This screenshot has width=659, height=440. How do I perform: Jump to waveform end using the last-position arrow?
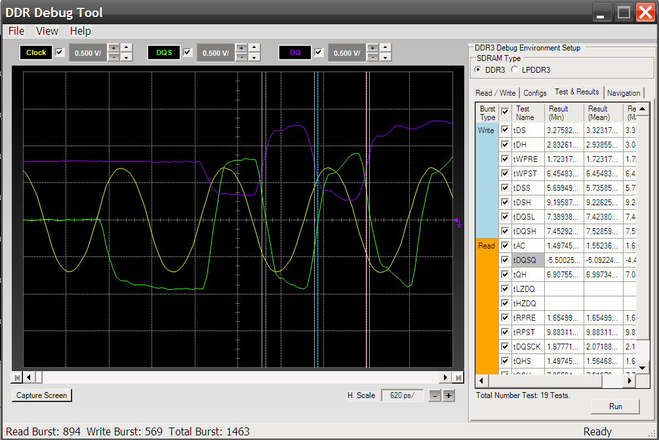pyautogui.click(x=458, y=377)
